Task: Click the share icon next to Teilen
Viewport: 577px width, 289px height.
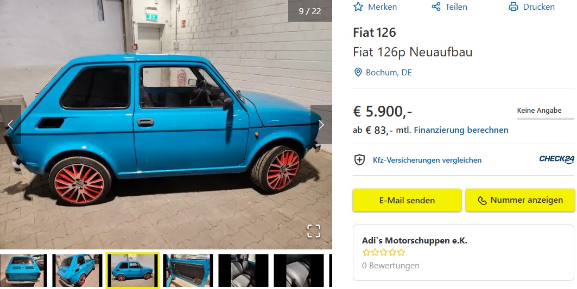Action: [x=436, y=7]
